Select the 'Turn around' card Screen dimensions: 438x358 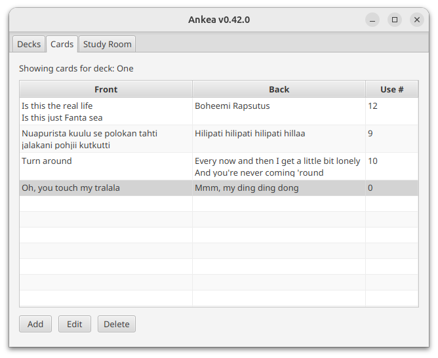(47, 161)
